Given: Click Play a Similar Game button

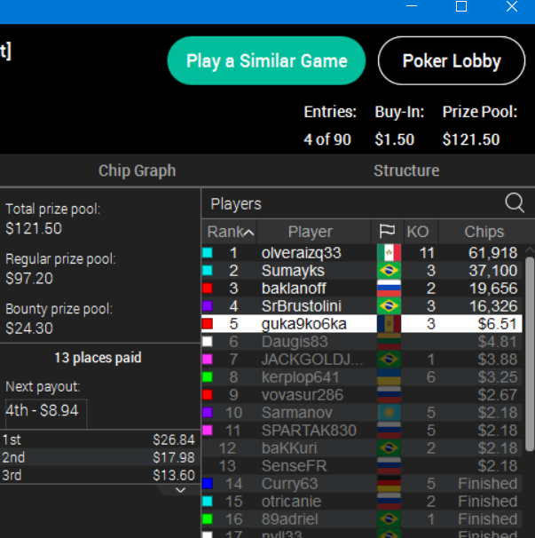Looking at the screenshot, I should tap(266, 60).
